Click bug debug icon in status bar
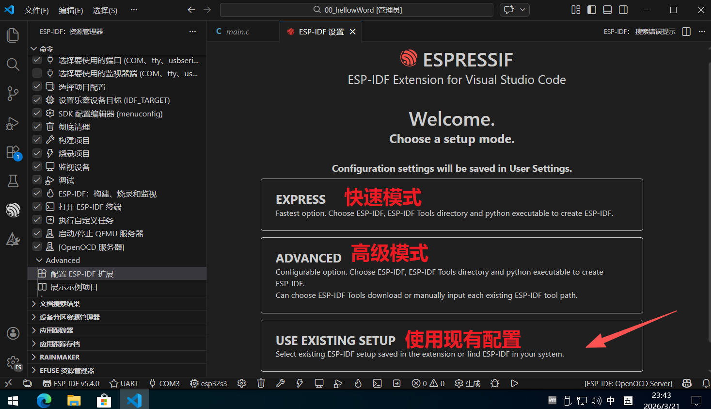 click(495, 383)
